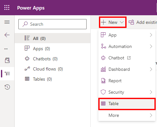Expand the Automation submenu
The height and width of the screenshot is (127, 157).
coord(127,46)
